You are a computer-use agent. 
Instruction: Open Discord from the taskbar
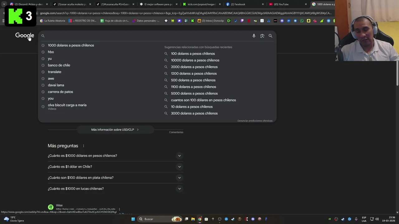point(253,219)
